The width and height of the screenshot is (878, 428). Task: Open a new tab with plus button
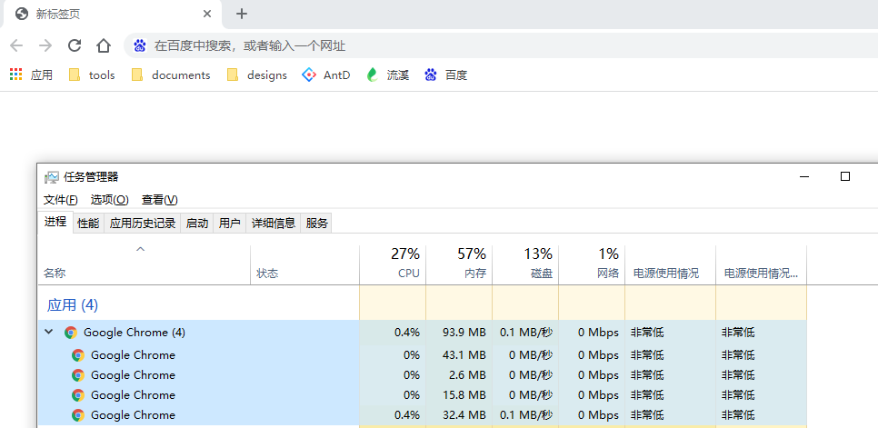click(242, 14)
